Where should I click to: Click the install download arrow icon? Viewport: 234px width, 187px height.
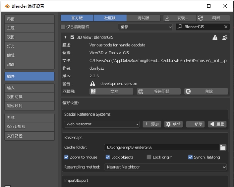[167, 18]
